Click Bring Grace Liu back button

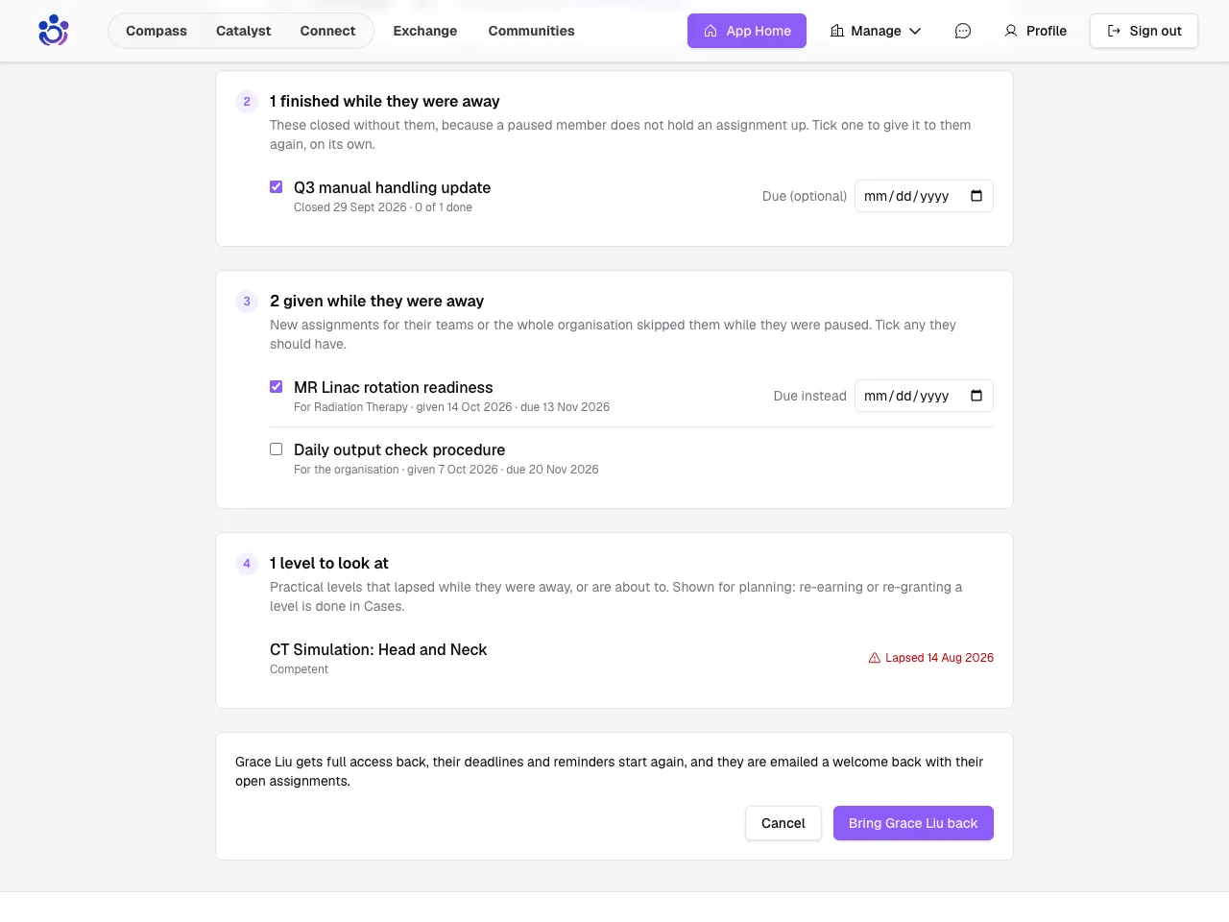(913, 823)
